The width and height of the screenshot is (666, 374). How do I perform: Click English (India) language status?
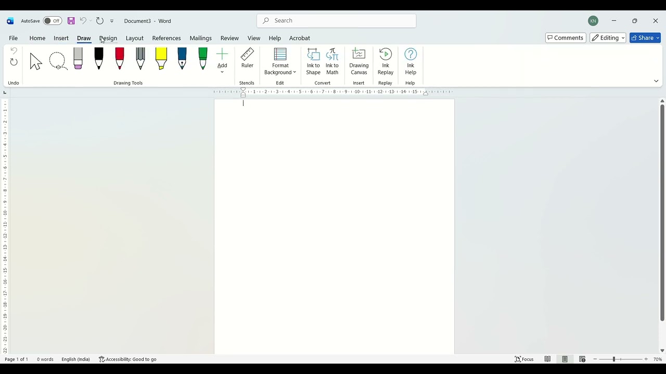(x=75, y=359)
